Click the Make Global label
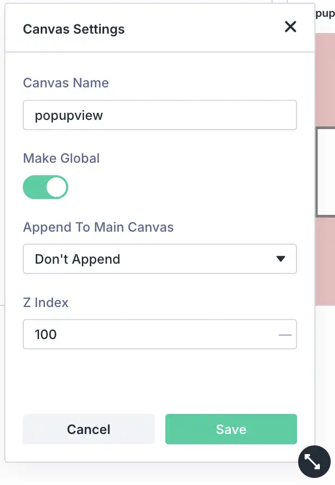335x485 pixels. [61, 158]
